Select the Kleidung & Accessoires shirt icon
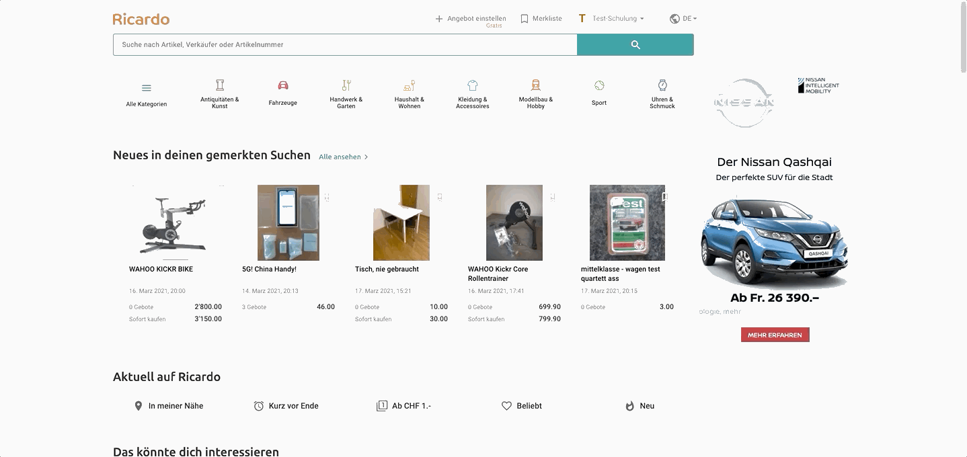Screen dimensions: 967x457 (473, 85)
